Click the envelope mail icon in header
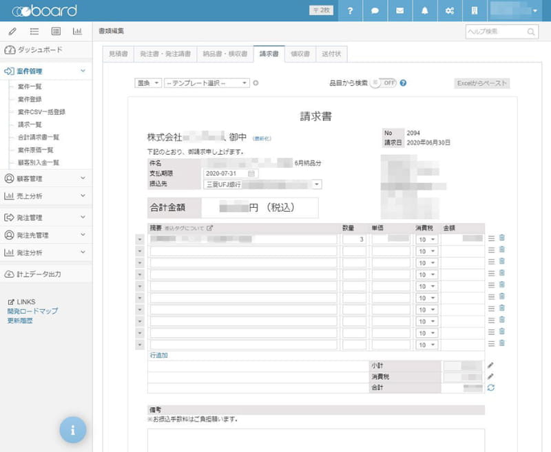Image resolution: width=551 pixels, height=452 pixels. (x=399, y=11)
